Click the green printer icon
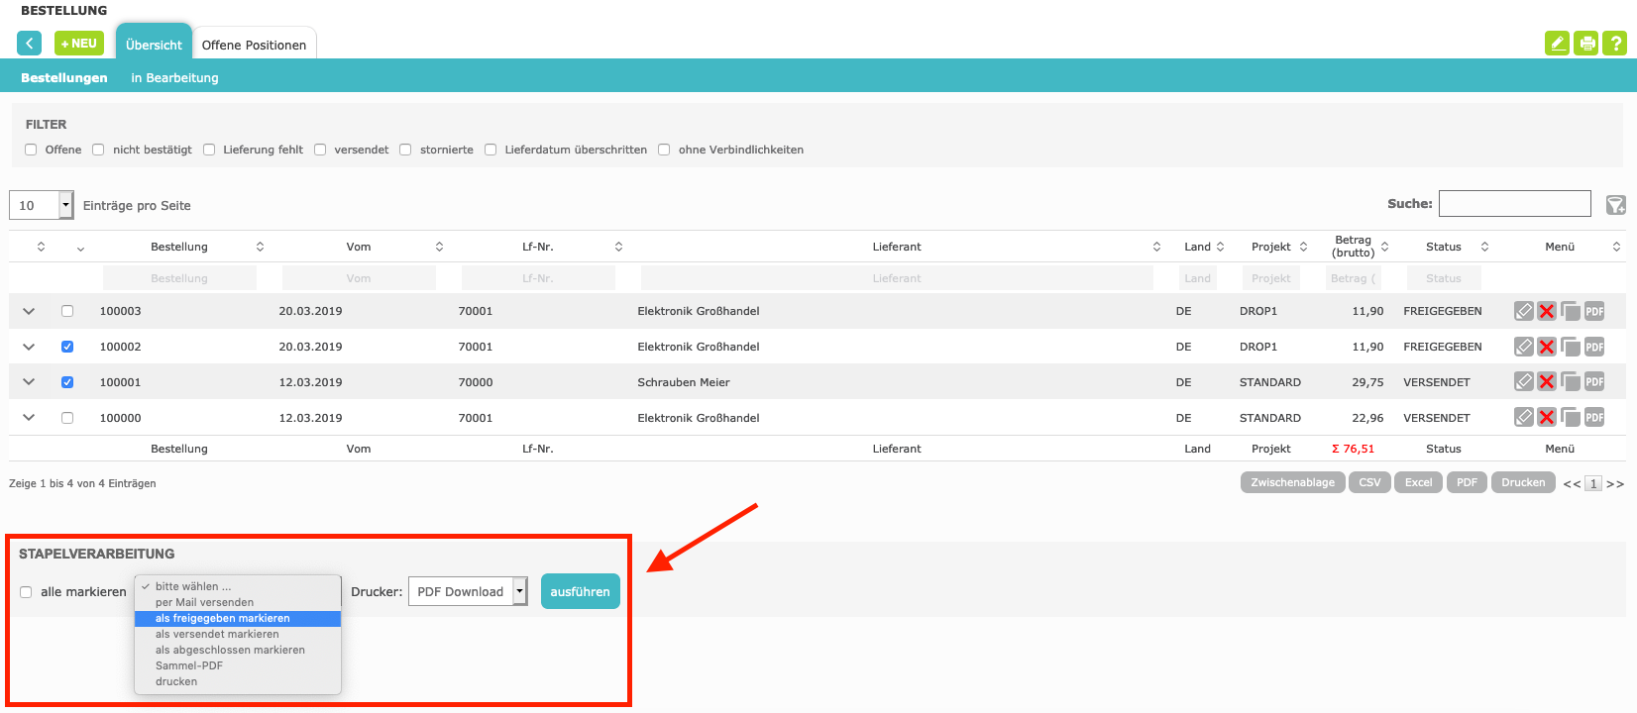This screenshot has height=713, width=1637. click(1586, 44)
